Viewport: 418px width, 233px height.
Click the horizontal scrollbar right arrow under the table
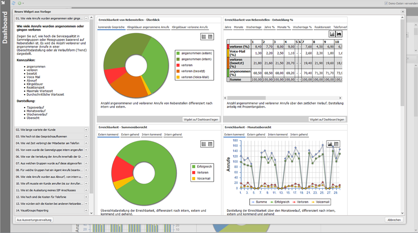point(340,98)
